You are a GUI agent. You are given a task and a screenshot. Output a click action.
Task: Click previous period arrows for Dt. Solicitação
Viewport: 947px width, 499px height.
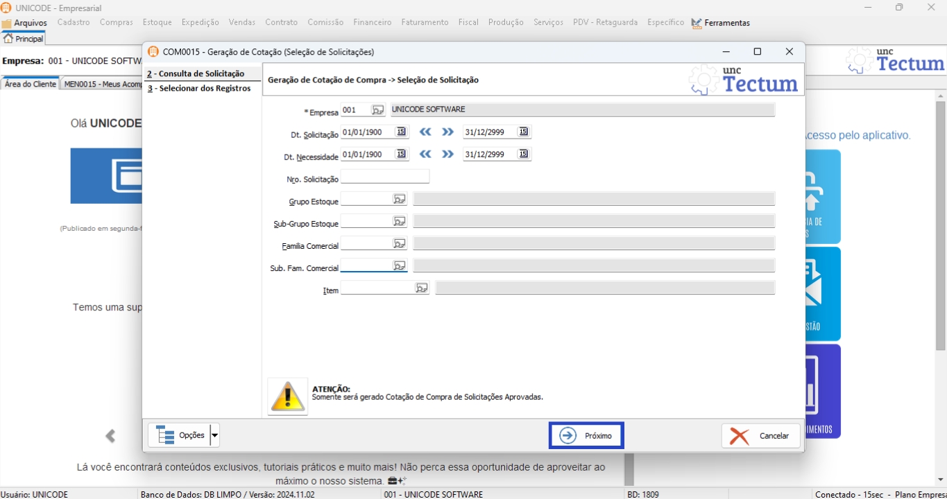[x=425, y=132]
